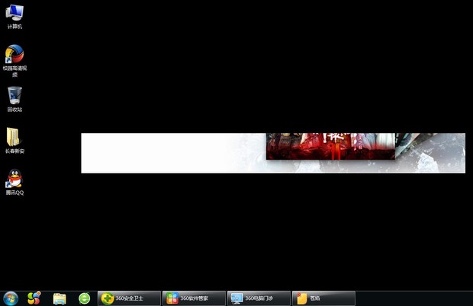Screen dimensions: 473x306
Task: Open the 计算机 (Computer) desktop icon
Action: coord(15,13)
